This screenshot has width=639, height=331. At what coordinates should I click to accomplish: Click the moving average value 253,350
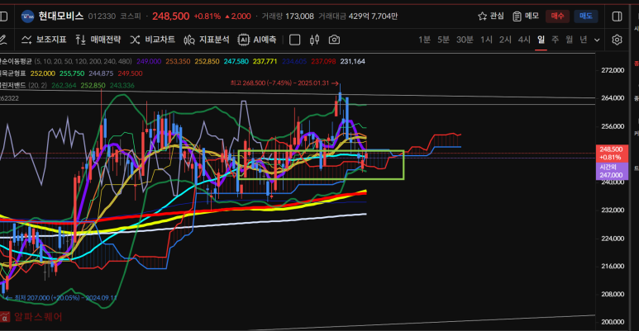pos(178,61)
